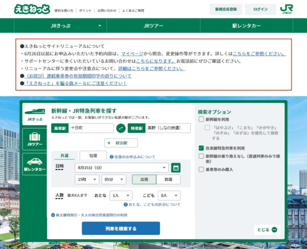Switch to the 往復 round-trip tab
The width and height of the screenshot is (307, 249).
(93, 156)
